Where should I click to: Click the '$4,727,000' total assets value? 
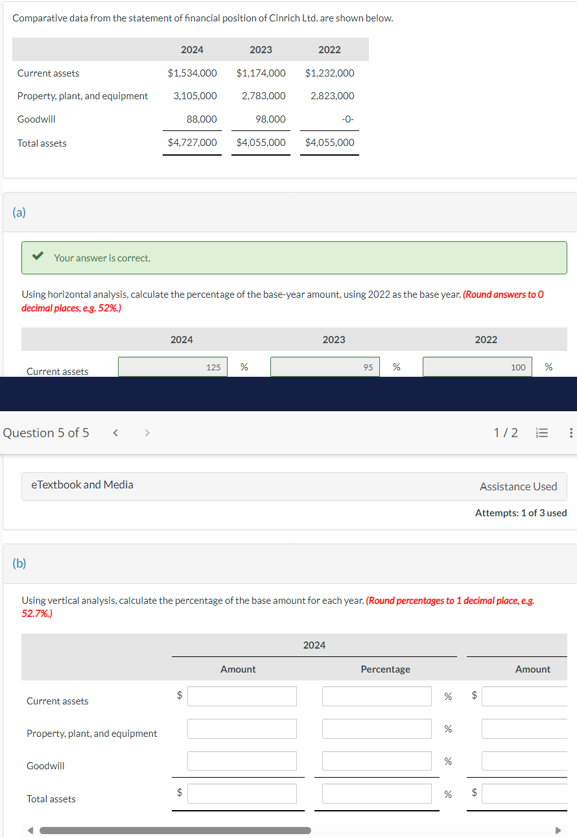192,142
